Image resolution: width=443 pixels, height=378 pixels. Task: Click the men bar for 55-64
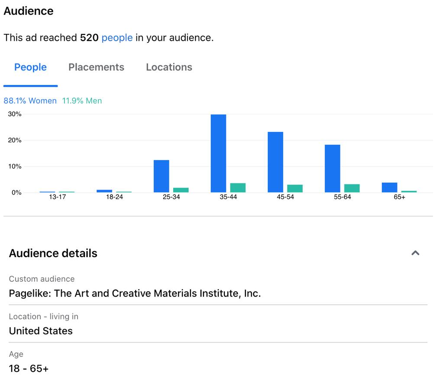(352, 188)
